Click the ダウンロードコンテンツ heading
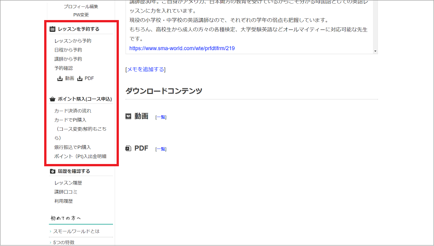The image size is (434, 246). [164, 91]
